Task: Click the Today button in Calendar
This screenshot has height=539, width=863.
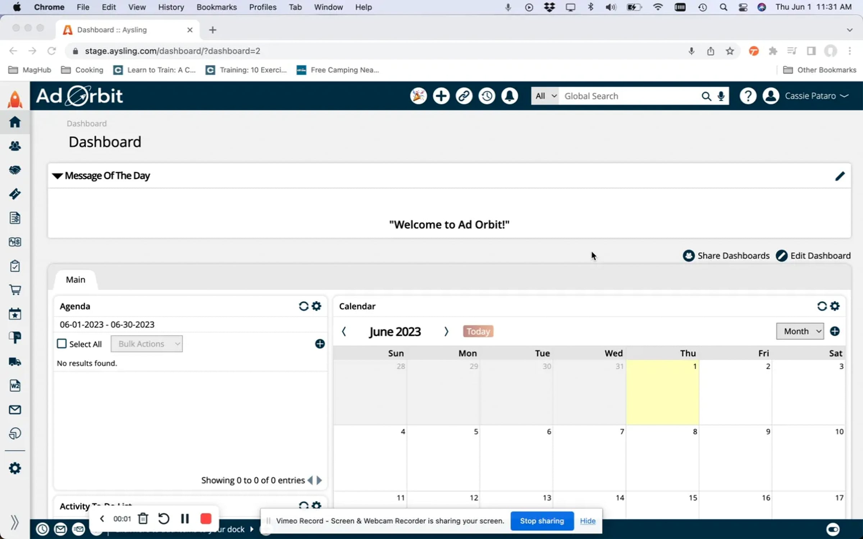Action: click(478, 331)
